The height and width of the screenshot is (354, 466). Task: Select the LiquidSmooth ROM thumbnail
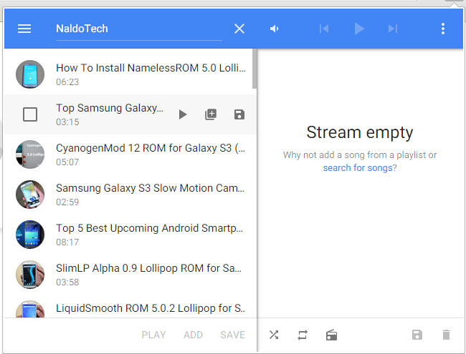pos(30,309)
